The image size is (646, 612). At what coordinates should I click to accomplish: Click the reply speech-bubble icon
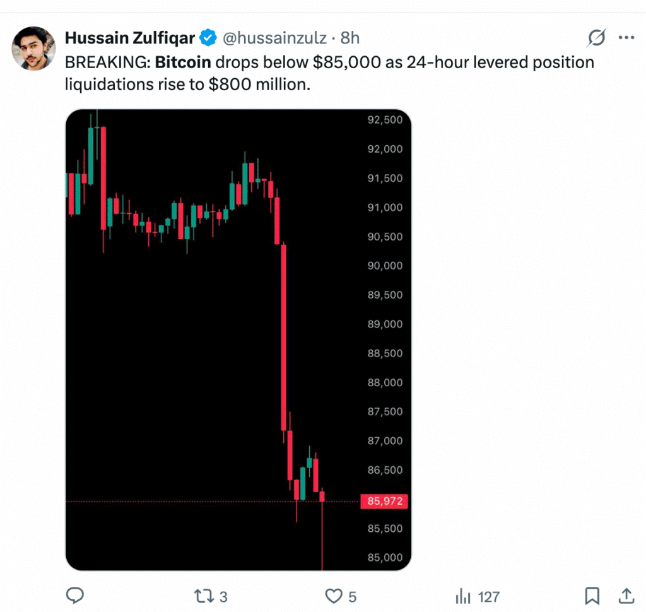click(x=75, y=595)
